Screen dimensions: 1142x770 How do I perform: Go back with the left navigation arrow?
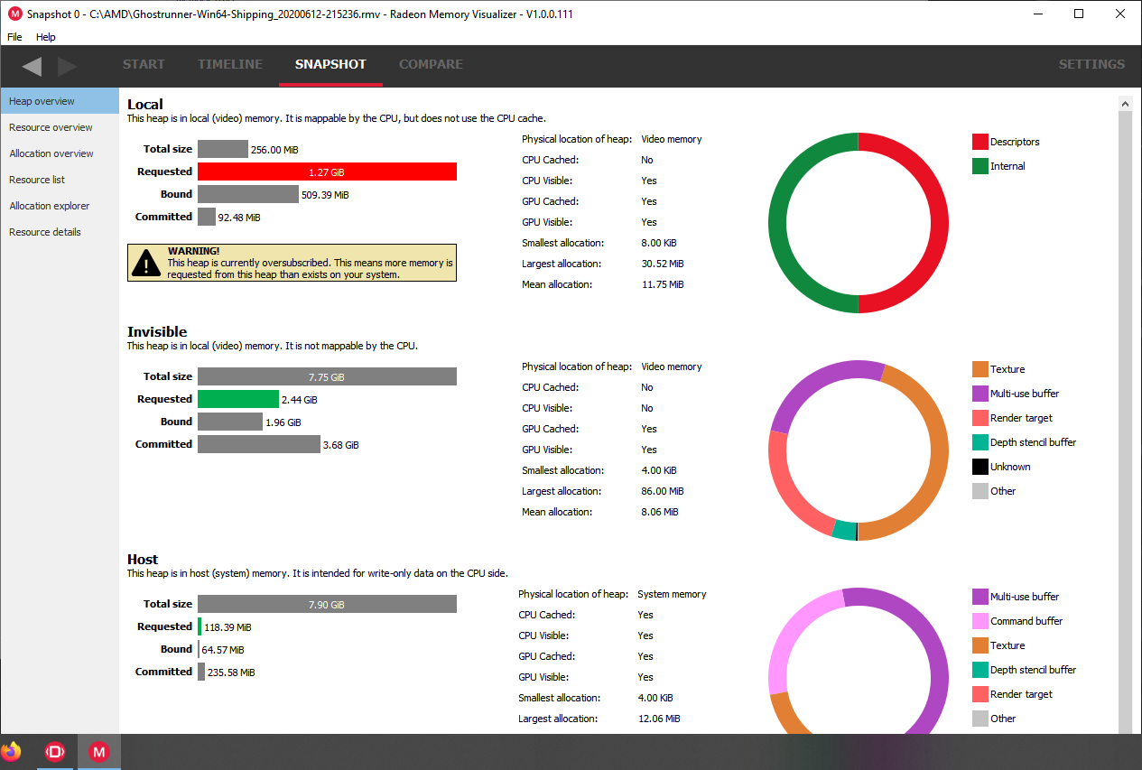coord(32,65)
